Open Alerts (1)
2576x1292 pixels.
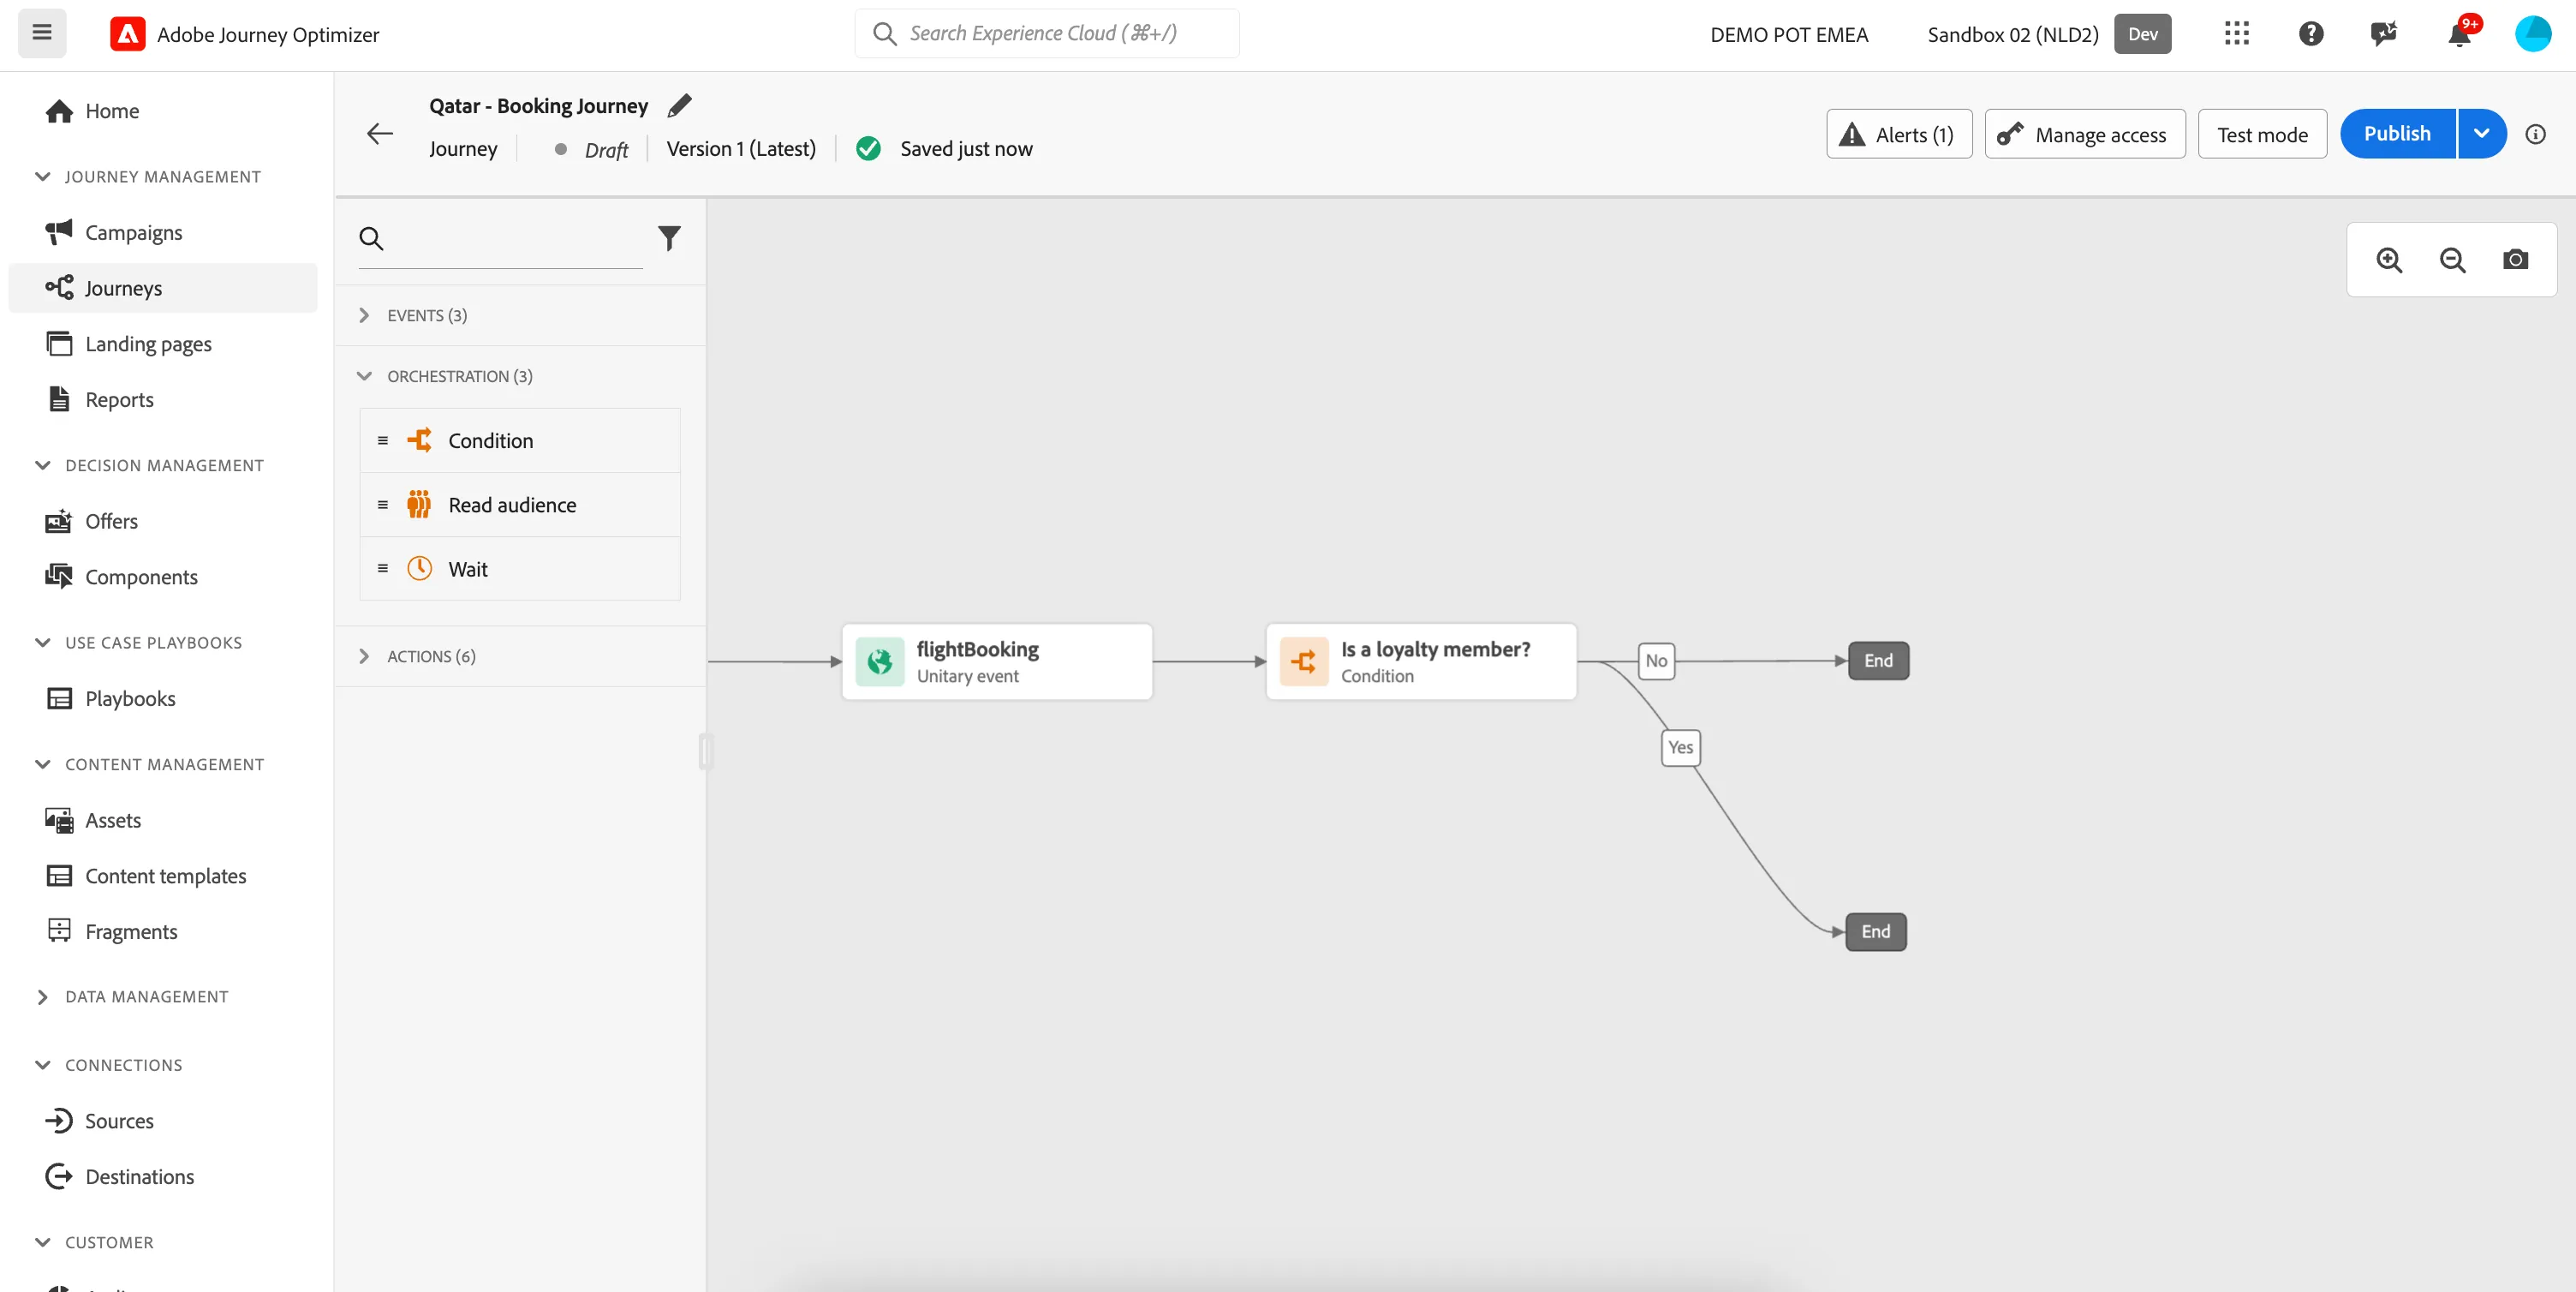coord(1899,135)
